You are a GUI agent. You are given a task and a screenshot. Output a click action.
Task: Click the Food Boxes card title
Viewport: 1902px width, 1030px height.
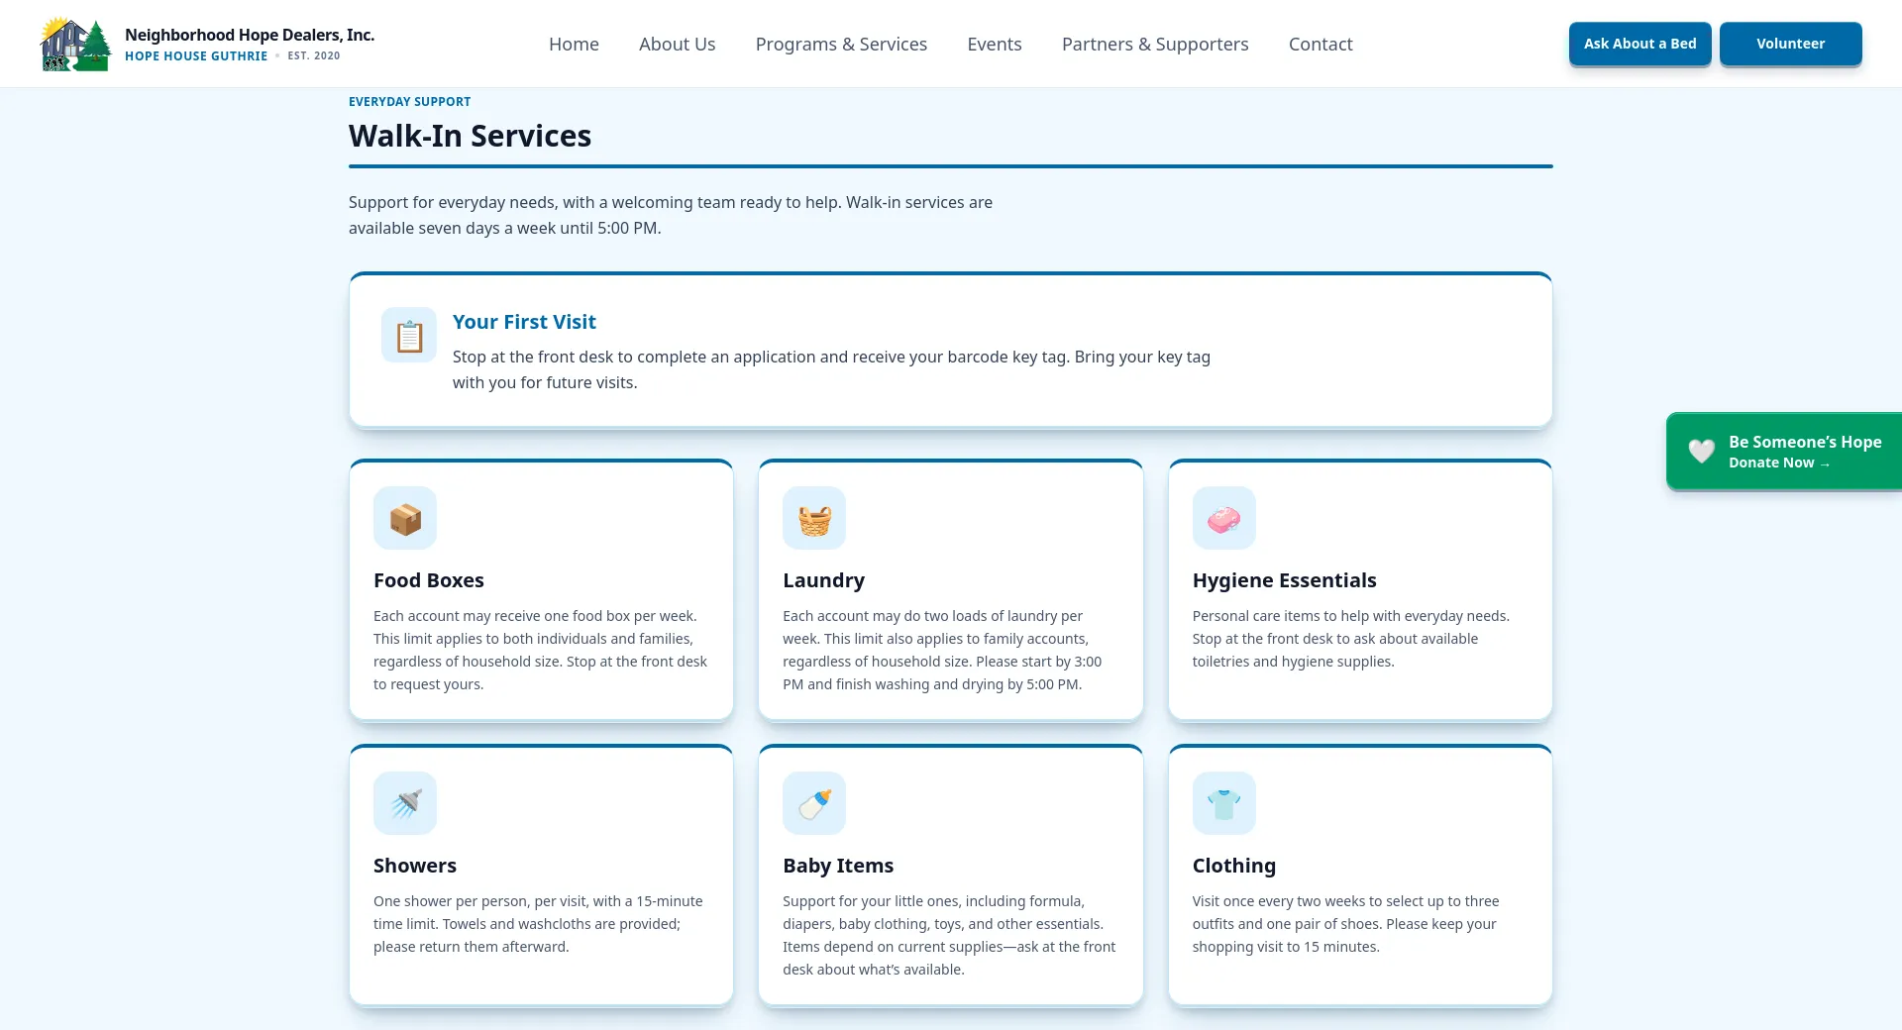coord(429,580)
